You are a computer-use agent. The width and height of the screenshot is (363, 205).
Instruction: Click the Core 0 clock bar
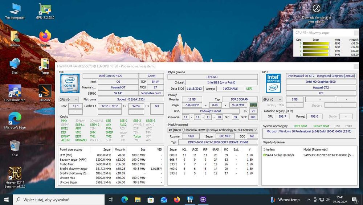click(x=316, y=43)
